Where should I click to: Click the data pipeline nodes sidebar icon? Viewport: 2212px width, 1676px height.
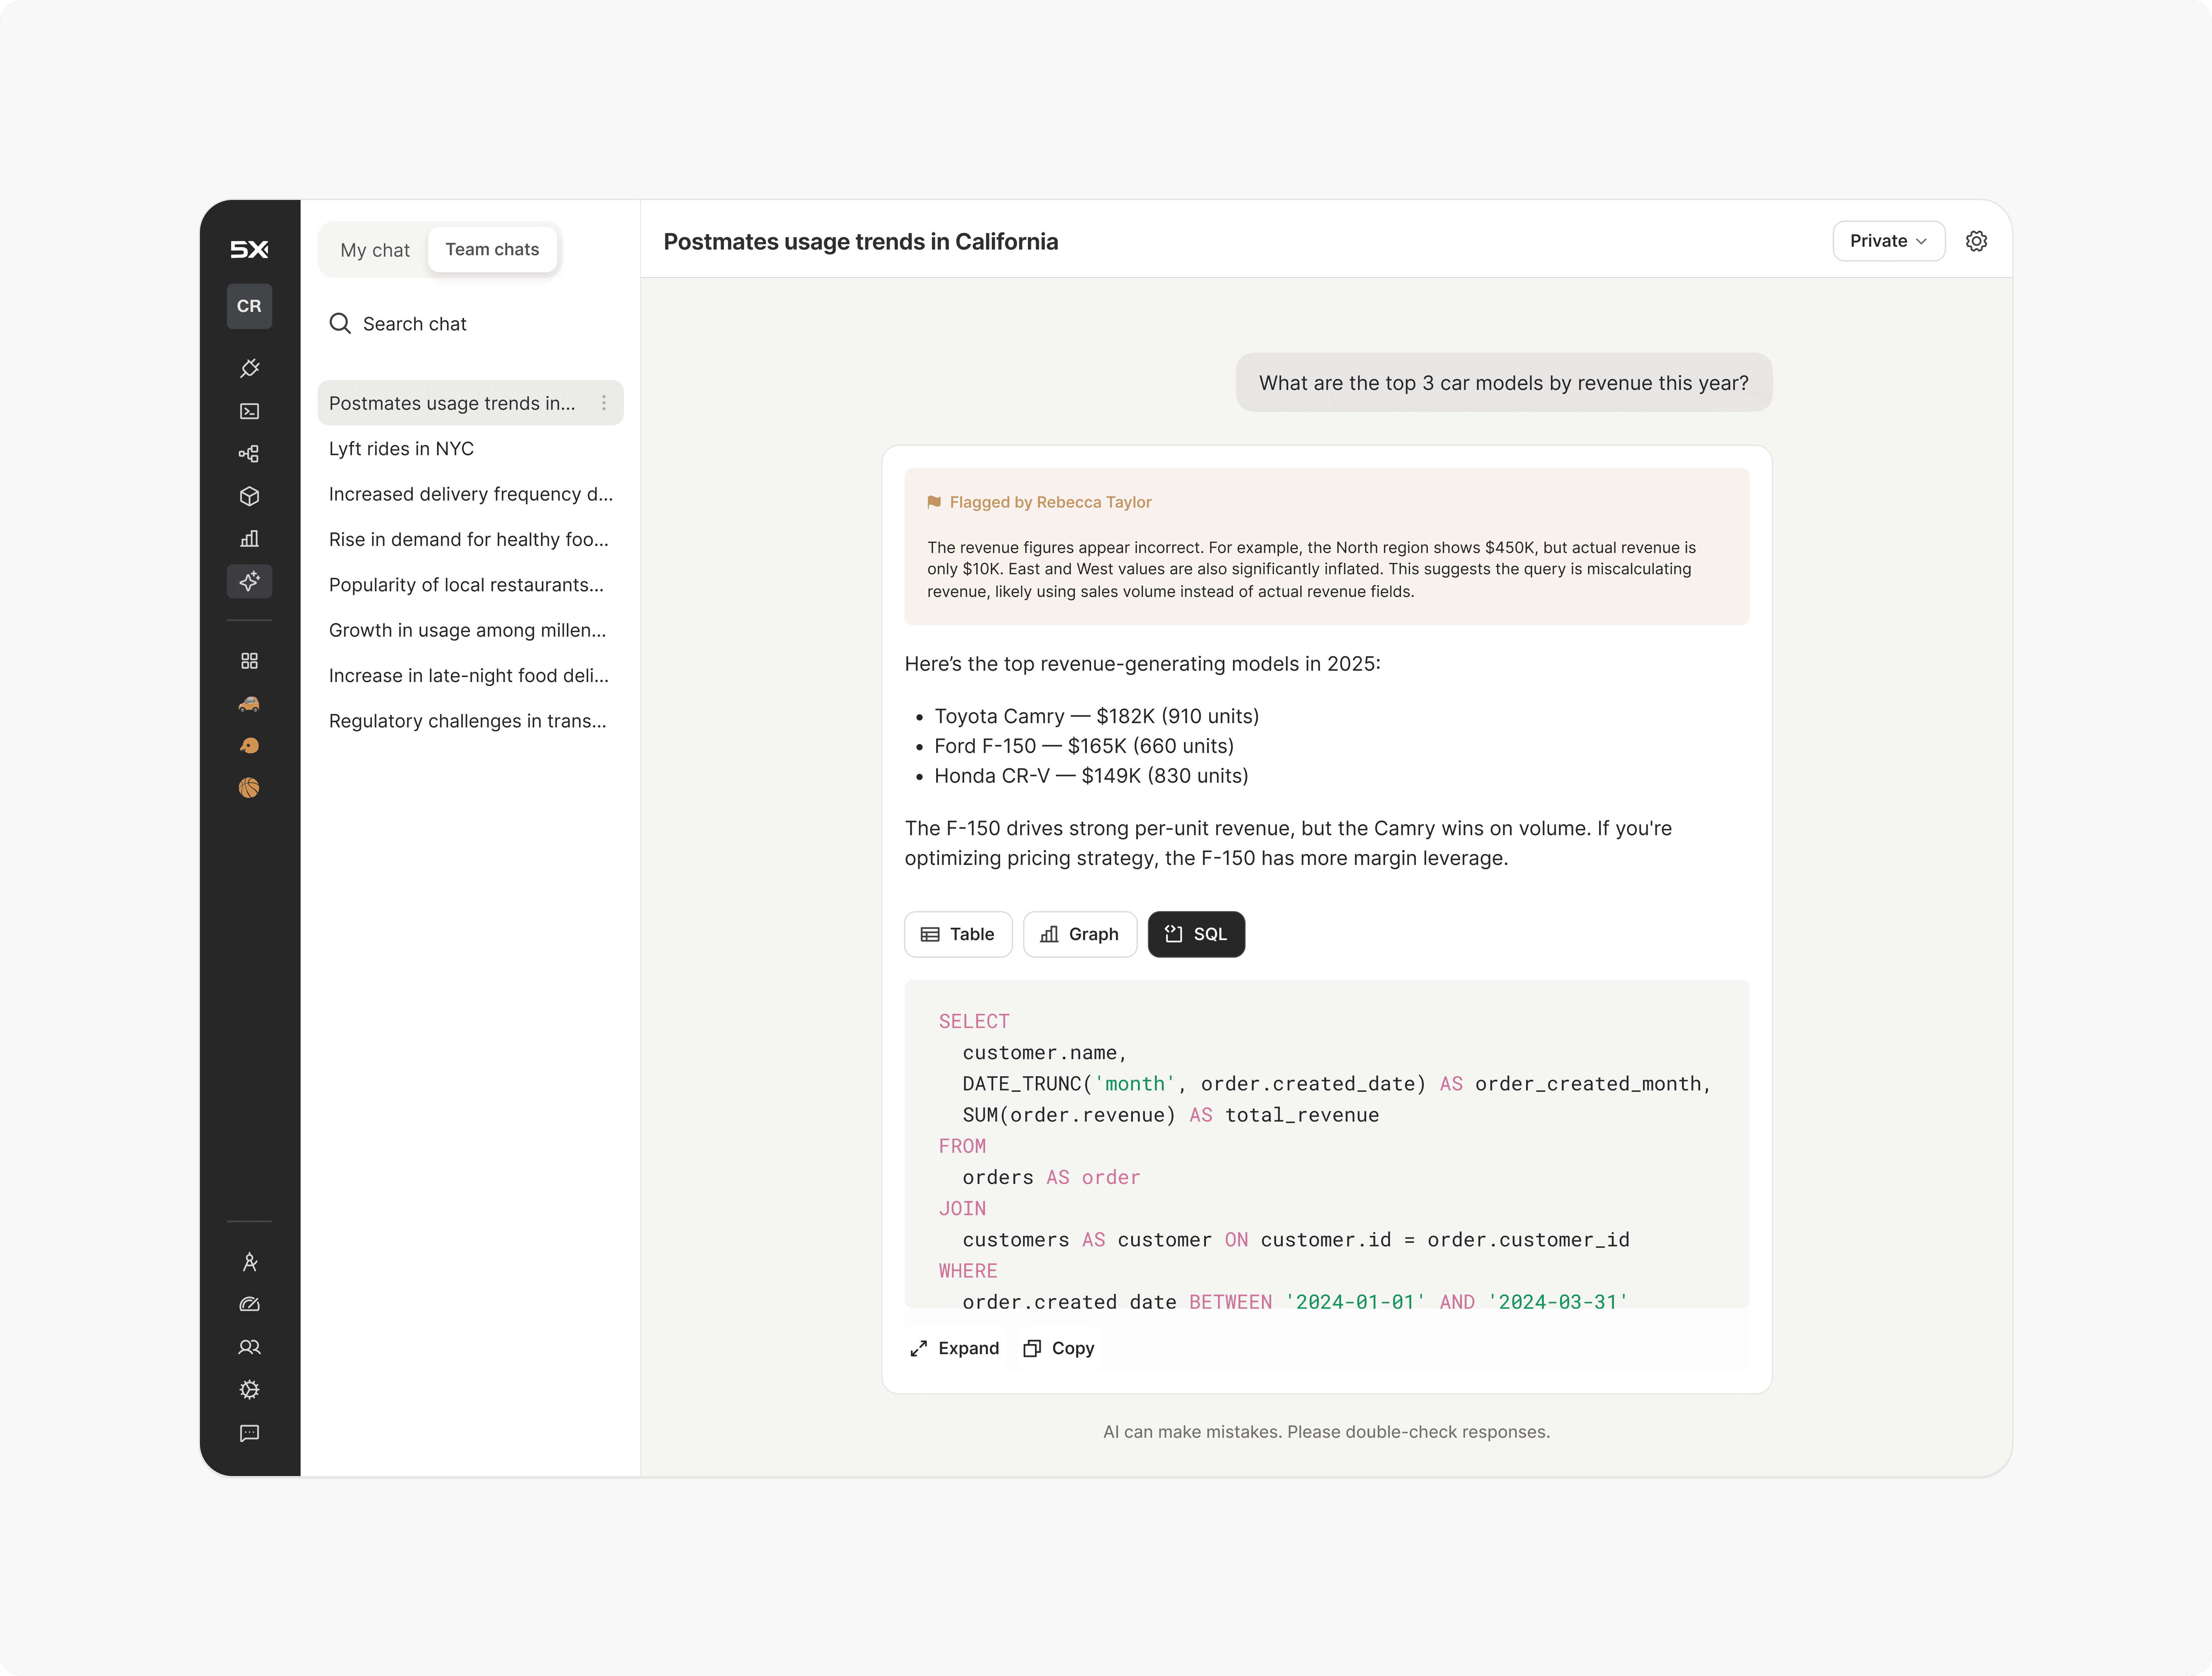(x=249, y=454)
